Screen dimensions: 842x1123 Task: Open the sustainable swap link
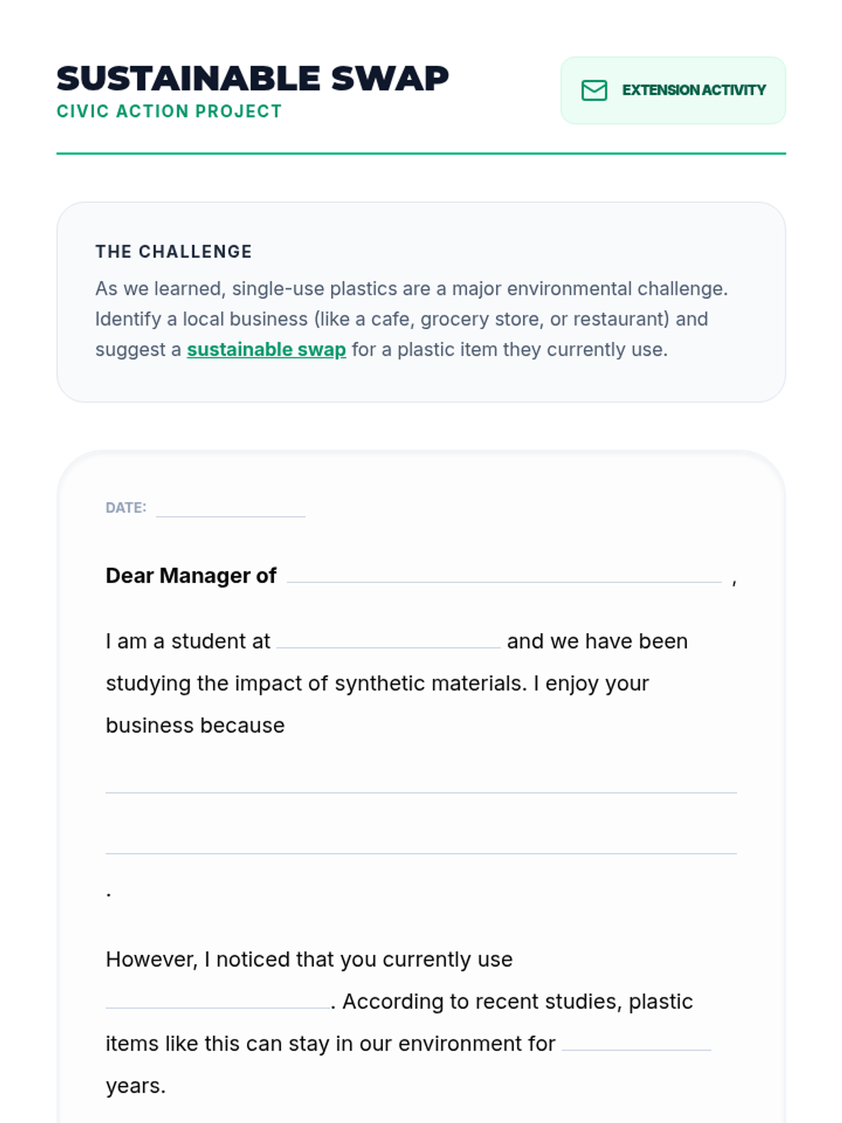click(266, 350)
